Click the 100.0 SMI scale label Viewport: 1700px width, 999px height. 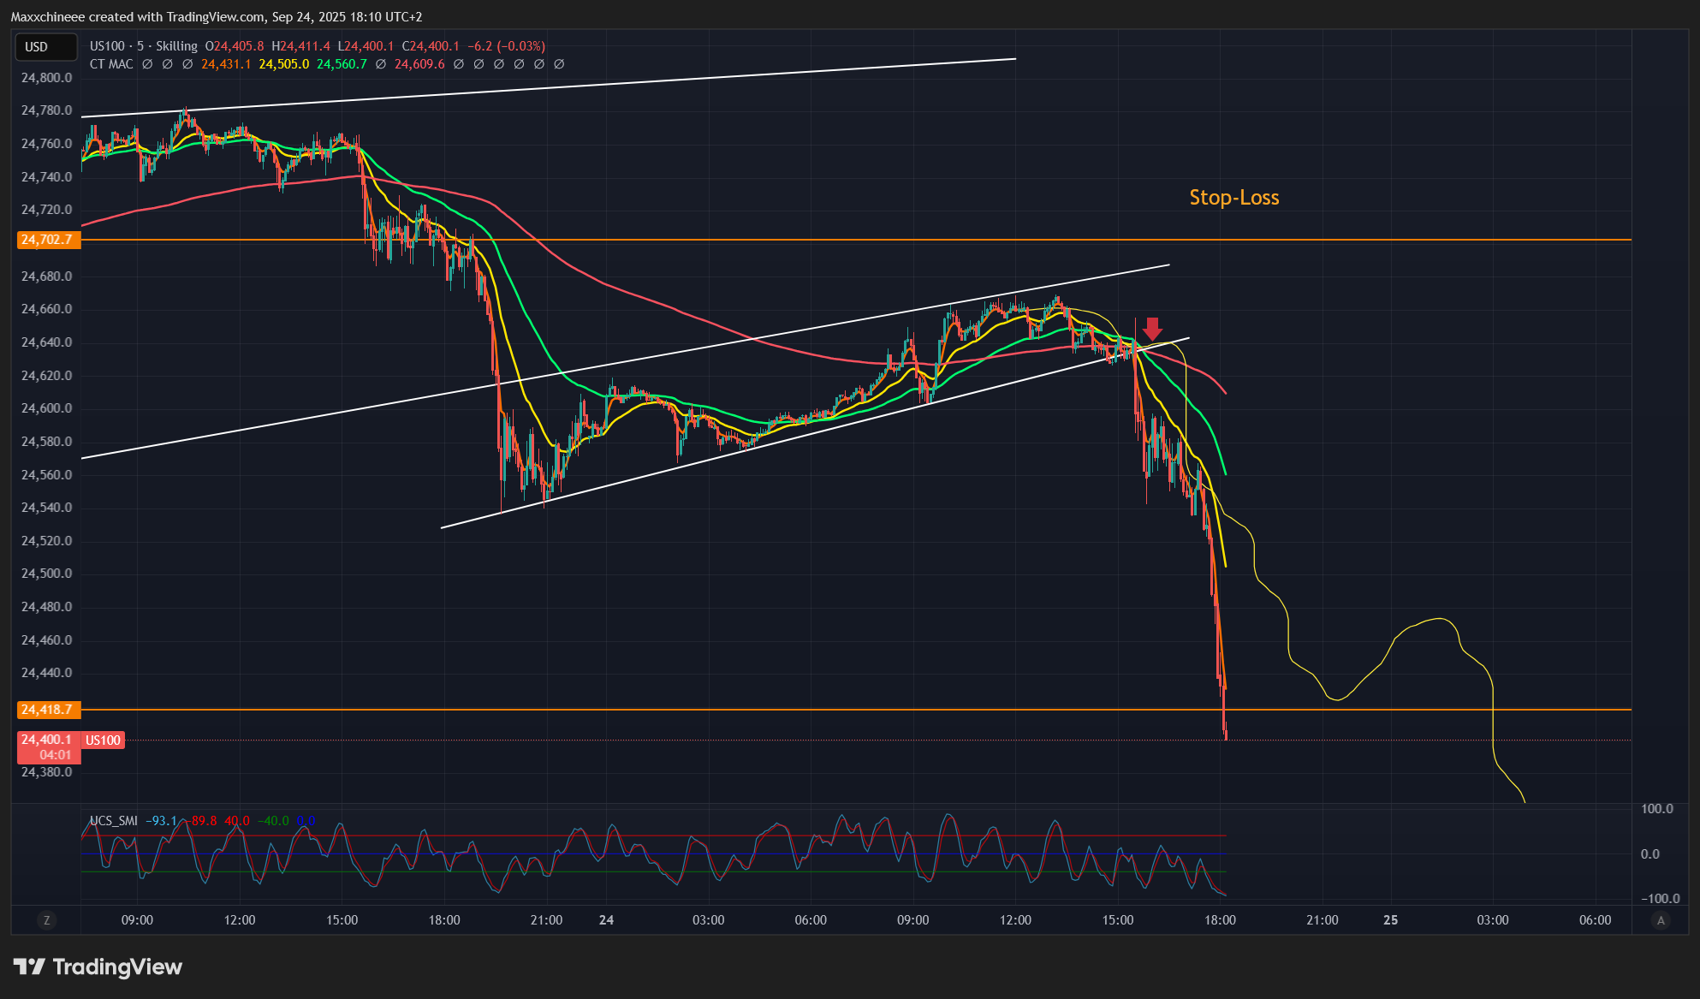pos(1657,809)
